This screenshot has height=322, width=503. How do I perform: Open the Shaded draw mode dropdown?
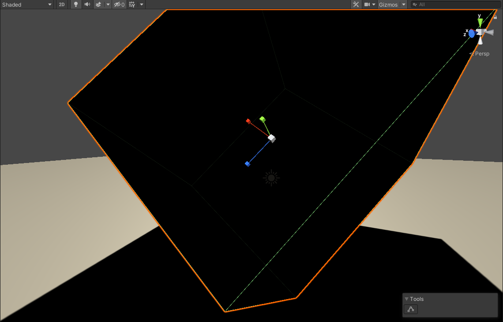[26, 4]
